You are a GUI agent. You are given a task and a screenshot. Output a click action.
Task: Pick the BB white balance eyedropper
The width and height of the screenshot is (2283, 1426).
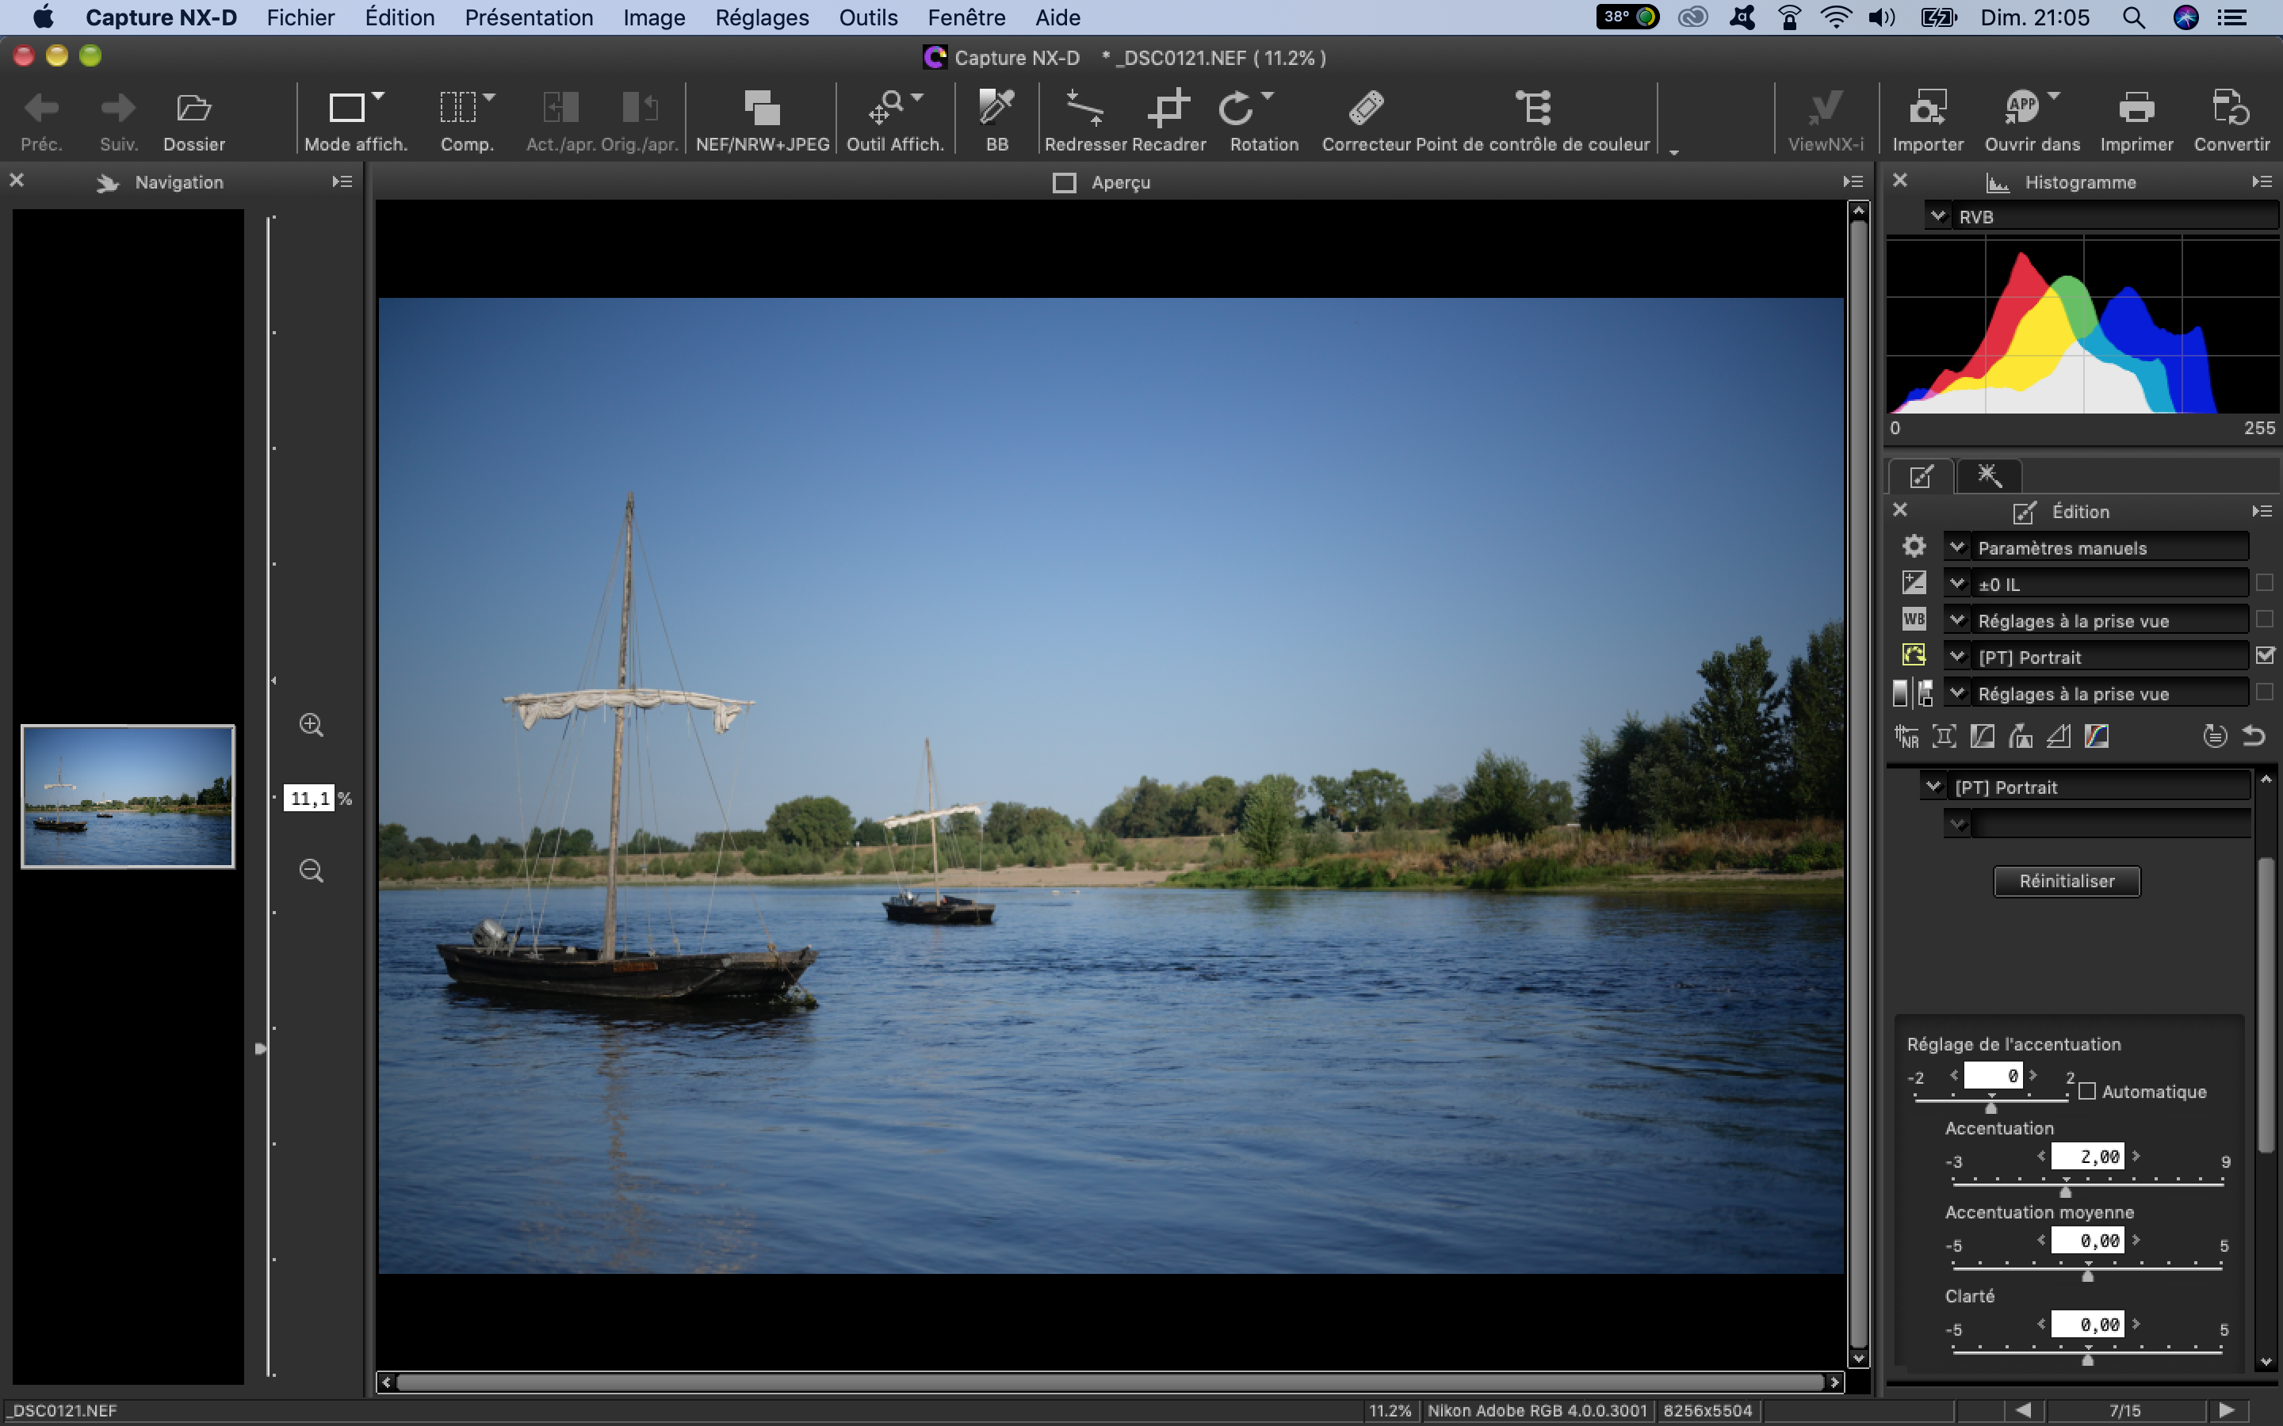996,109
